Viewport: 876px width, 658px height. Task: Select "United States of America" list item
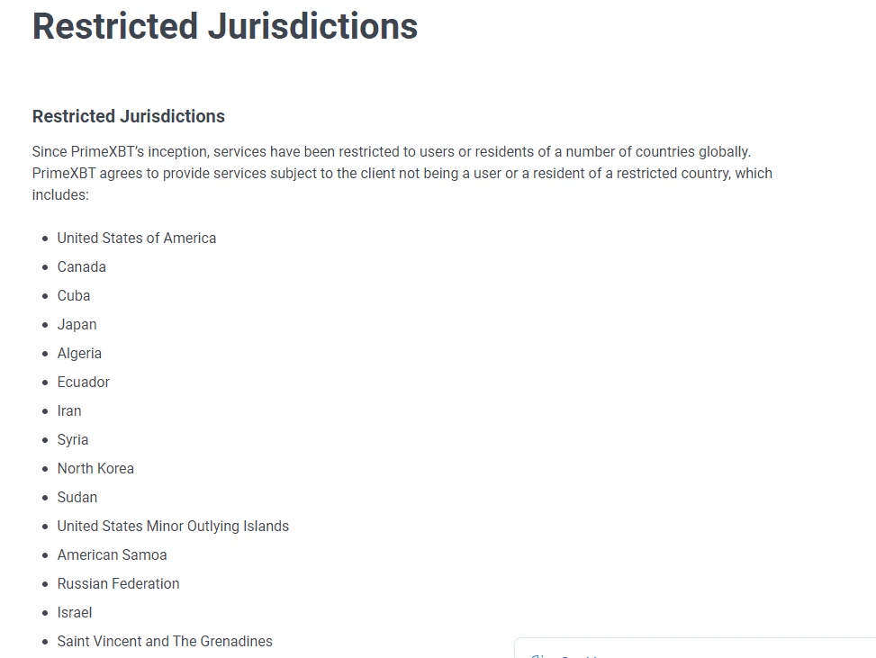[137, 238]
